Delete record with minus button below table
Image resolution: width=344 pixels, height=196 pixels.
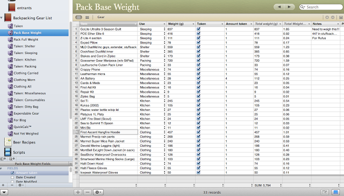click(87, 192)
